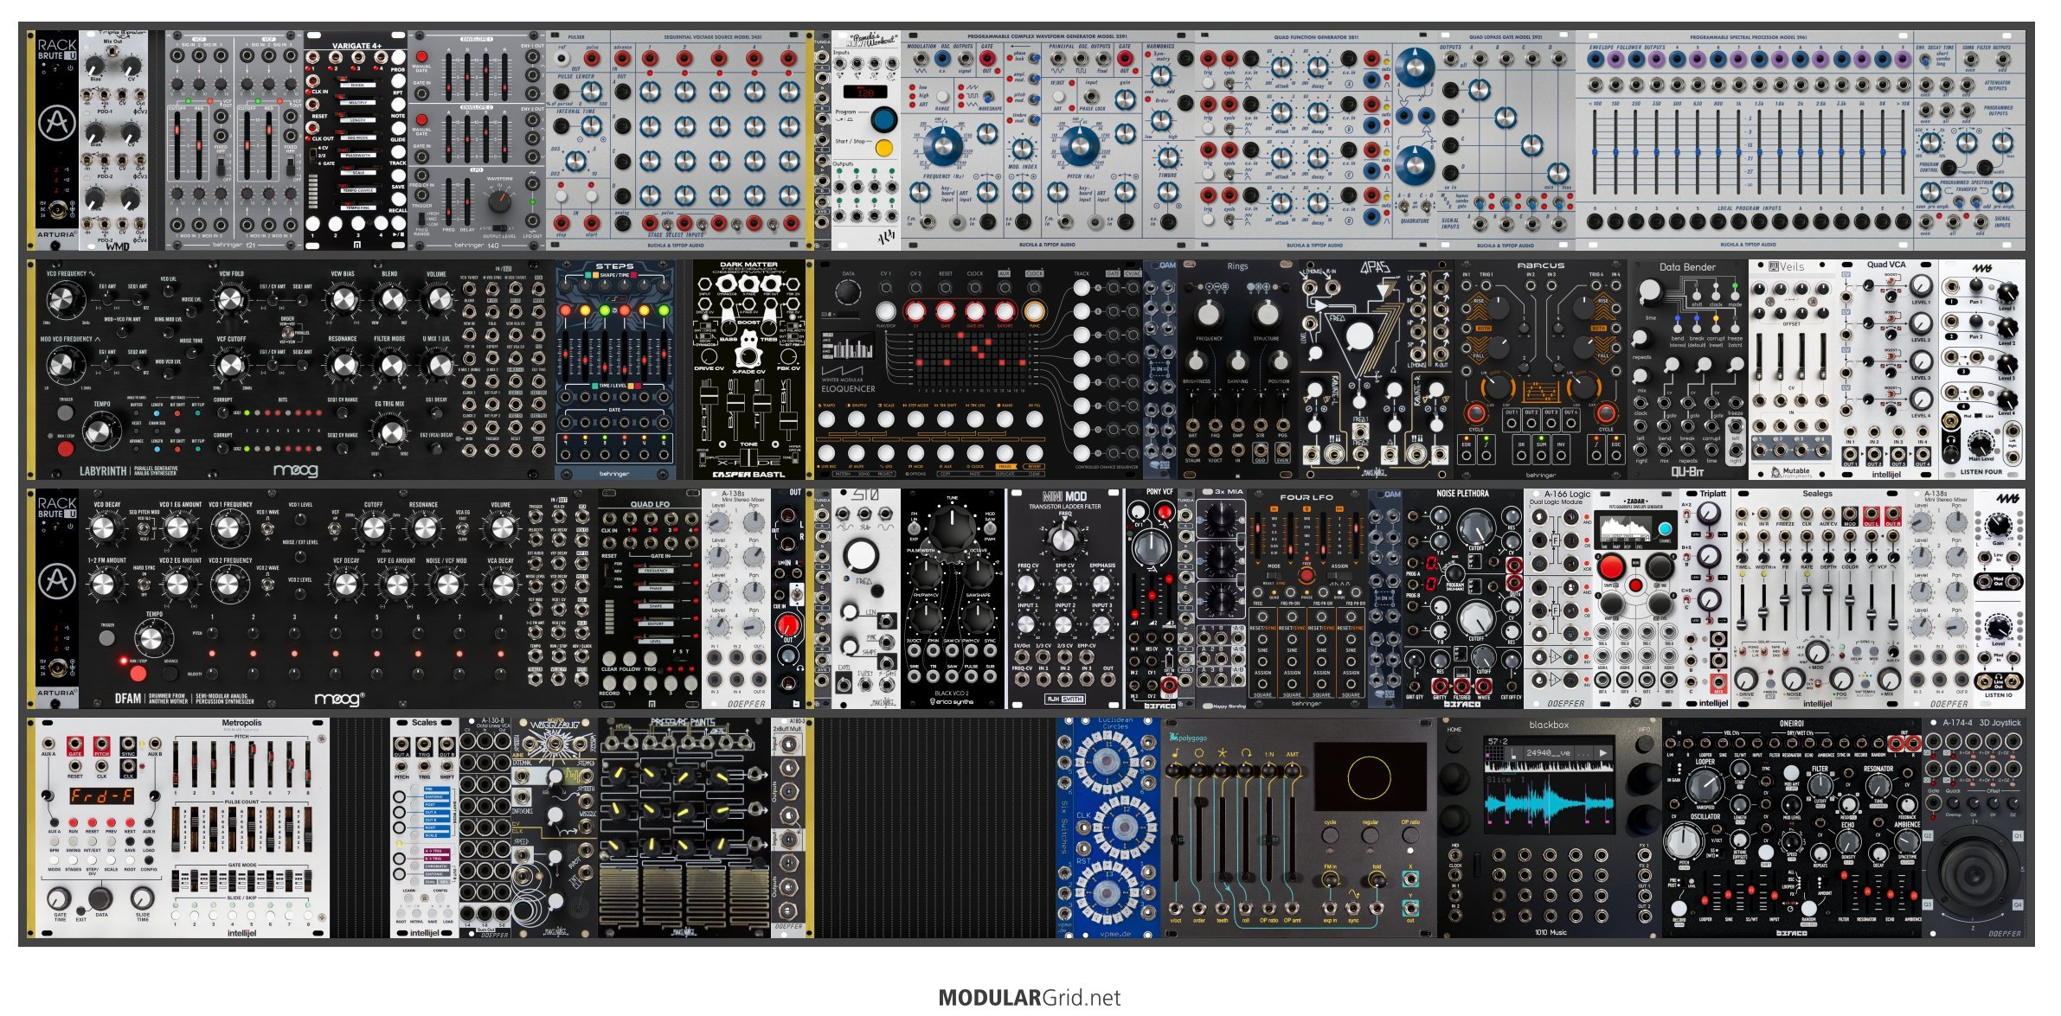This screenshot has width=2061, height=1016.
Task: Flip the Four LFO MODE switch
Action: tap(1274, 577)
